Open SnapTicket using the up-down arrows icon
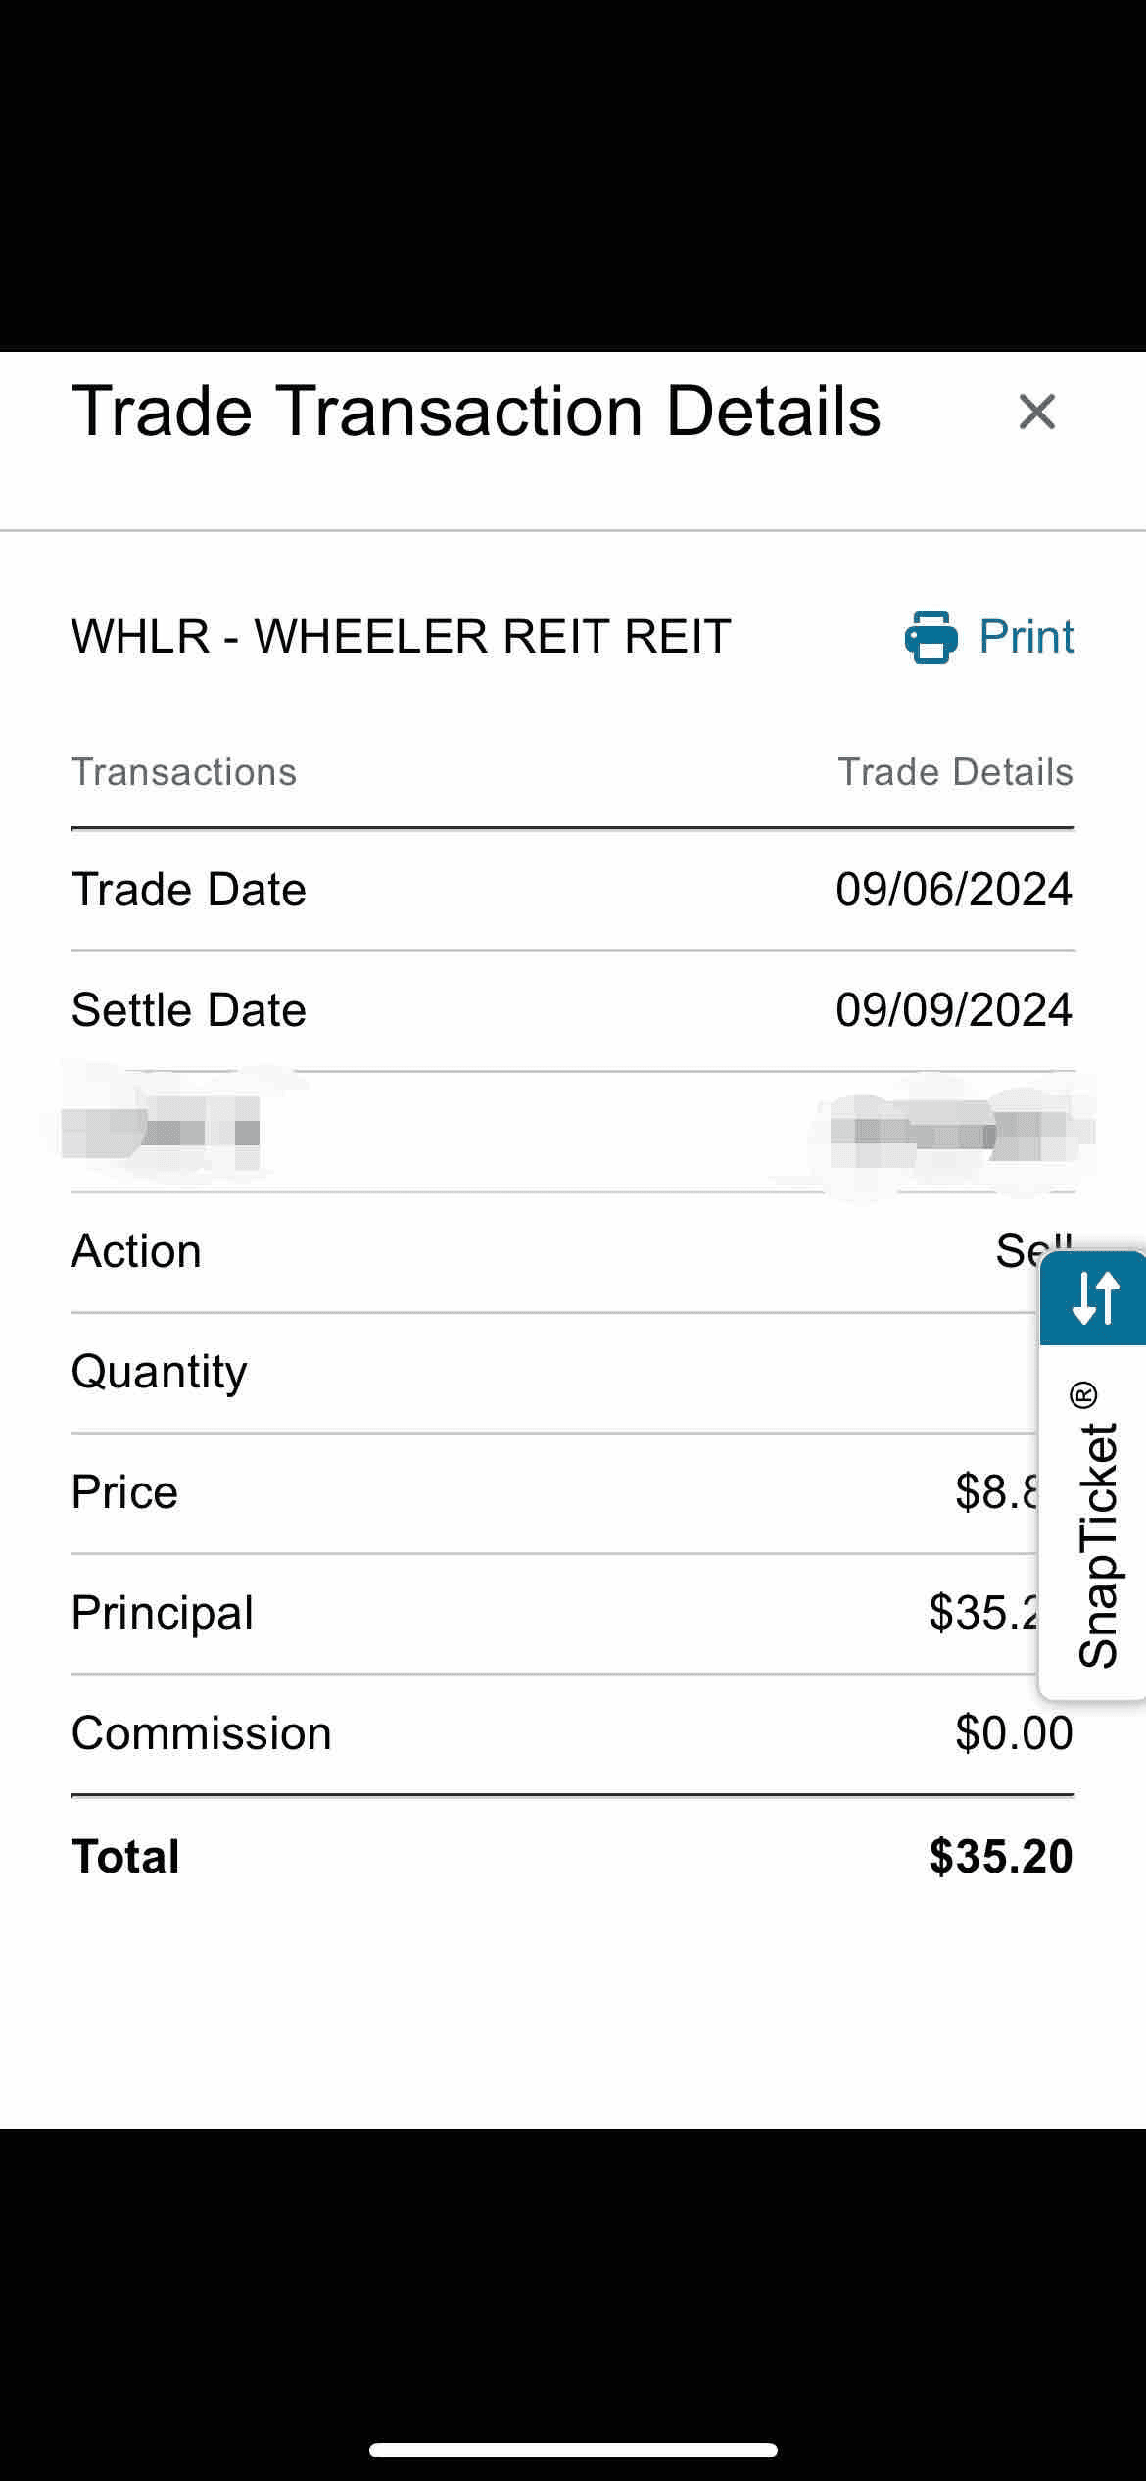Image resolution: width=1146 pixels, height=2481 pixels. click(x=1094, y=1297)
